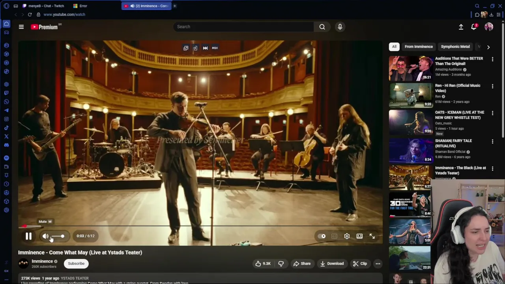Reload the page via the refresh icon
The height and width of the screenshot is (284, 505).
coord(30,15)
